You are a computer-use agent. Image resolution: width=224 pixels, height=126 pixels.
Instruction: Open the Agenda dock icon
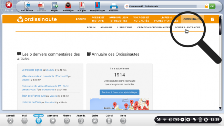pos(81,121)
